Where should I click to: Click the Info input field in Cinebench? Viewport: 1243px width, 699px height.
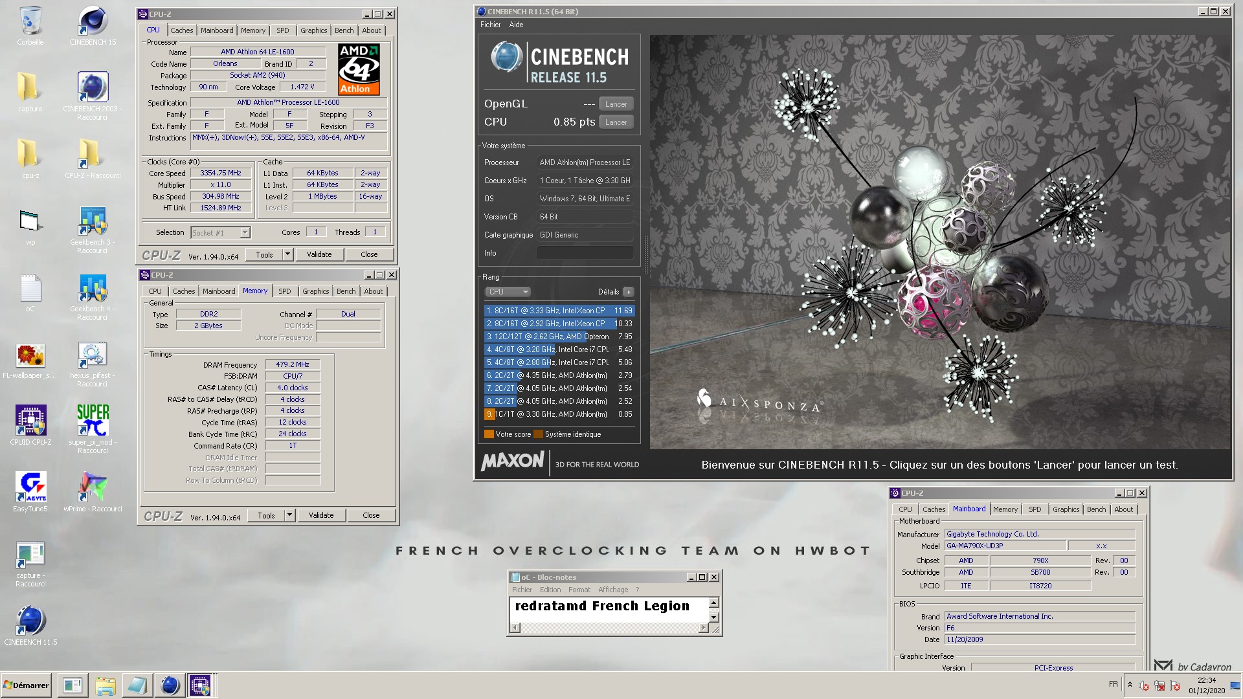(x=585, y=253)
